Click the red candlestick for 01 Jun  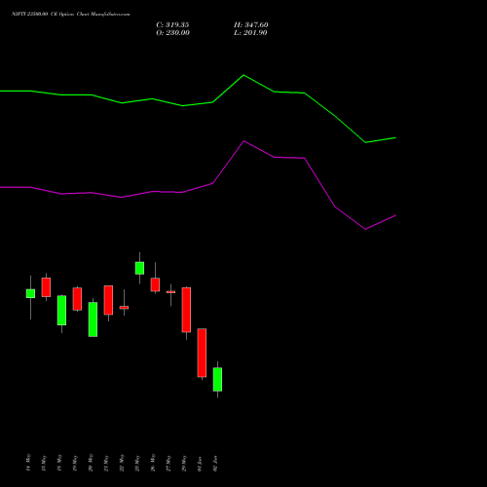click(x=202, y=353)
